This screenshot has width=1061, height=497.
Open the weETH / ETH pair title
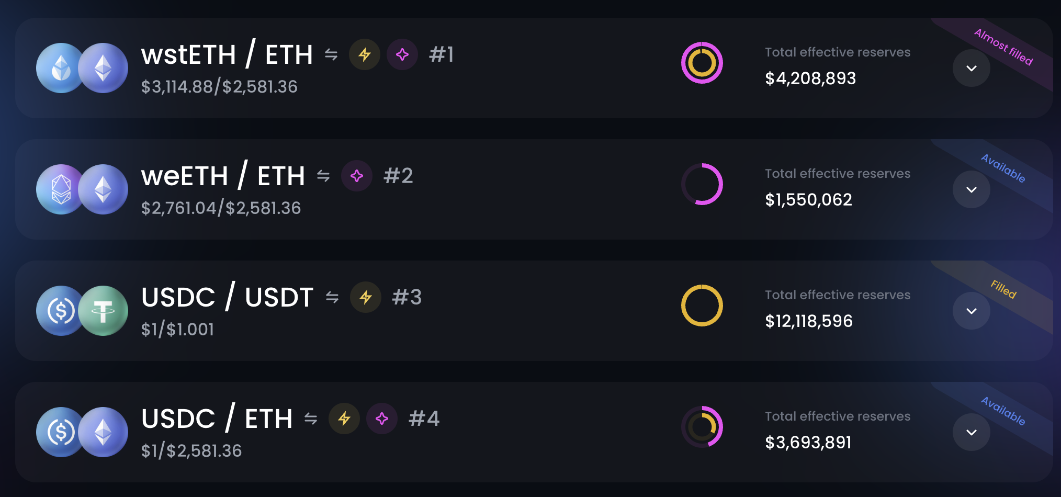click(223, 176)
